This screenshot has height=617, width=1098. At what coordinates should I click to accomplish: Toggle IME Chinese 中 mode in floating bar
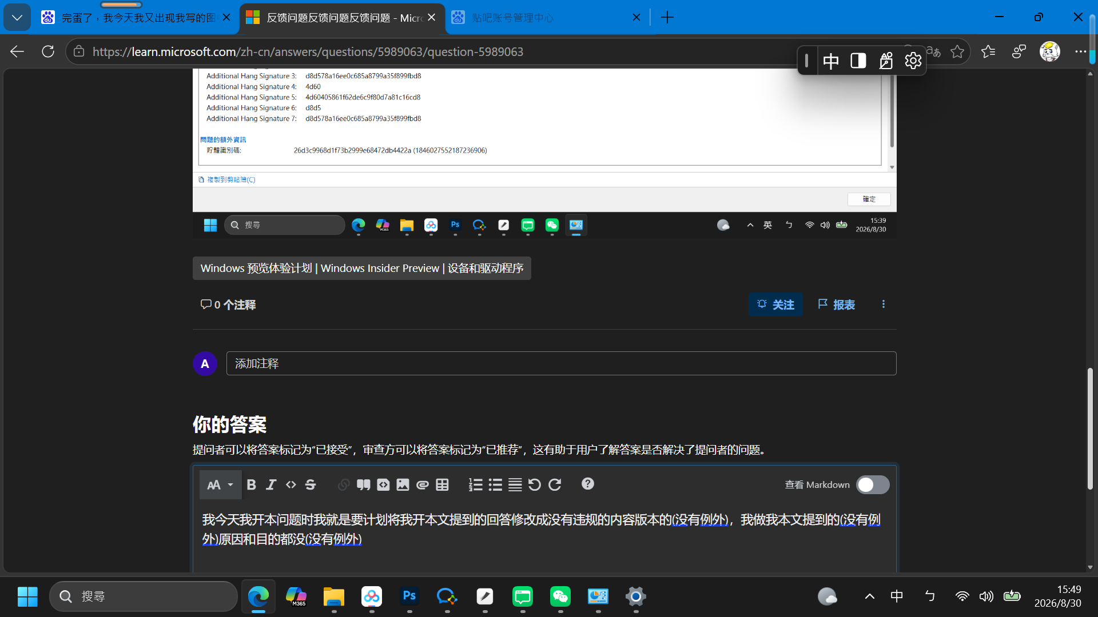(x=831, y=61)
